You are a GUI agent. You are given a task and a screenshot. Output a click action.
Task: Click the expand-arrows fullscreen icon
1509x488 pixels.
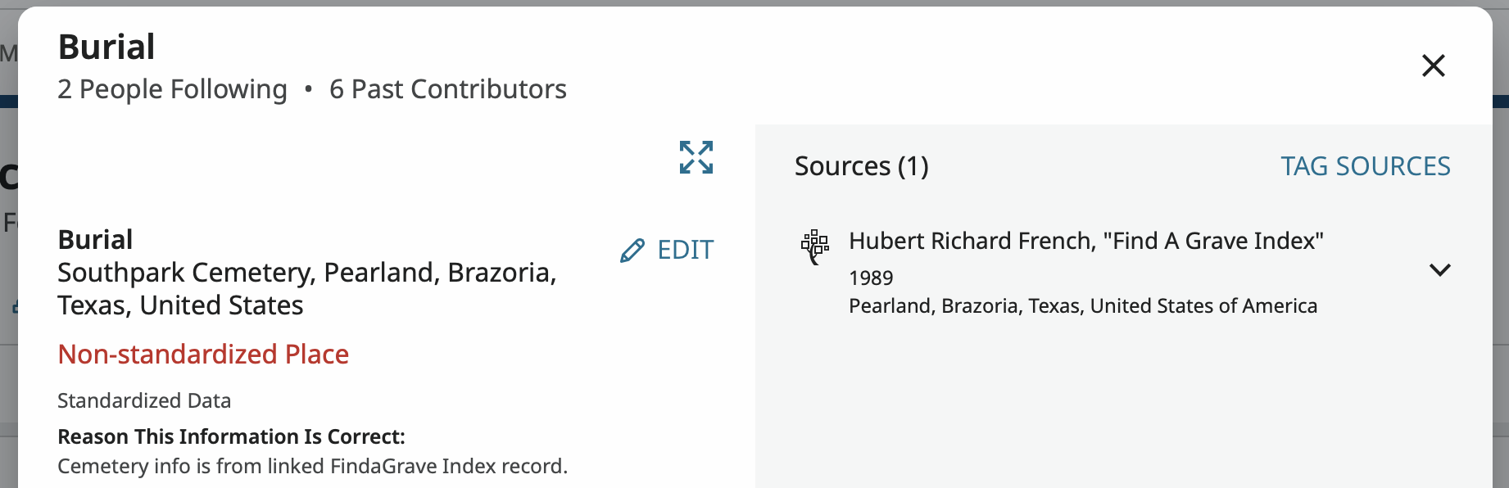[x=696, y=157]
